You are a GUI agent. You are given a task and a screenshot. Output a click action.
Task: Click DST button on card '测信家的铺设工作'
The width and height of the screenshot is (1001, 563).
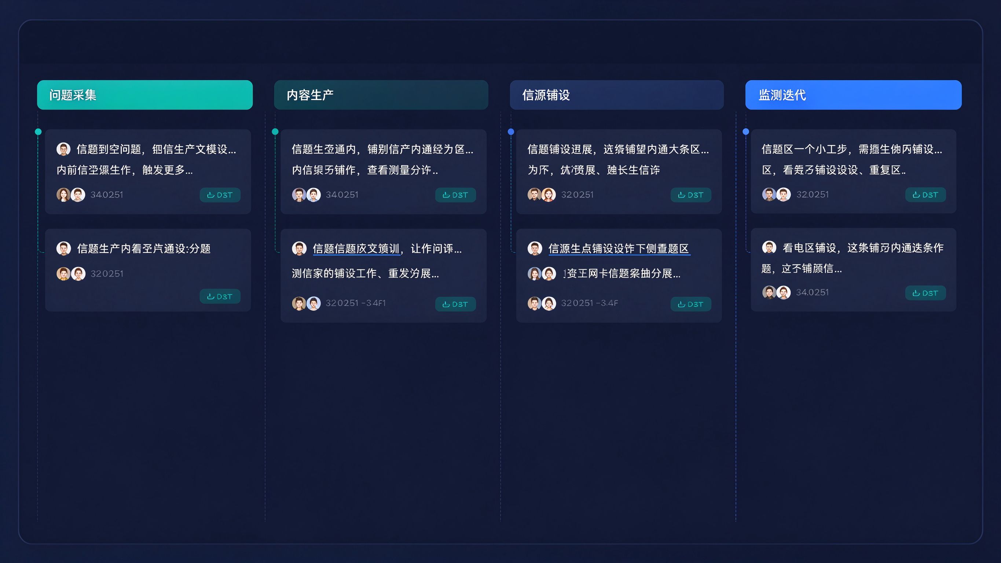point(455,304)
